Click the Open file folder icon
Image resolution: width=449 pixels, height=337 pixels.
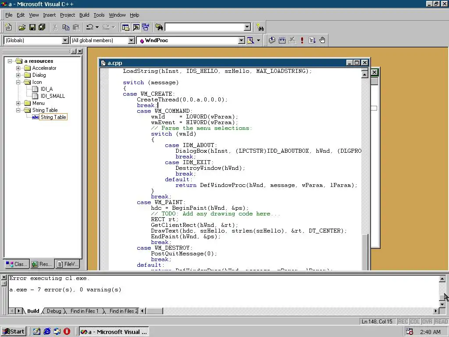pos(22,27)
